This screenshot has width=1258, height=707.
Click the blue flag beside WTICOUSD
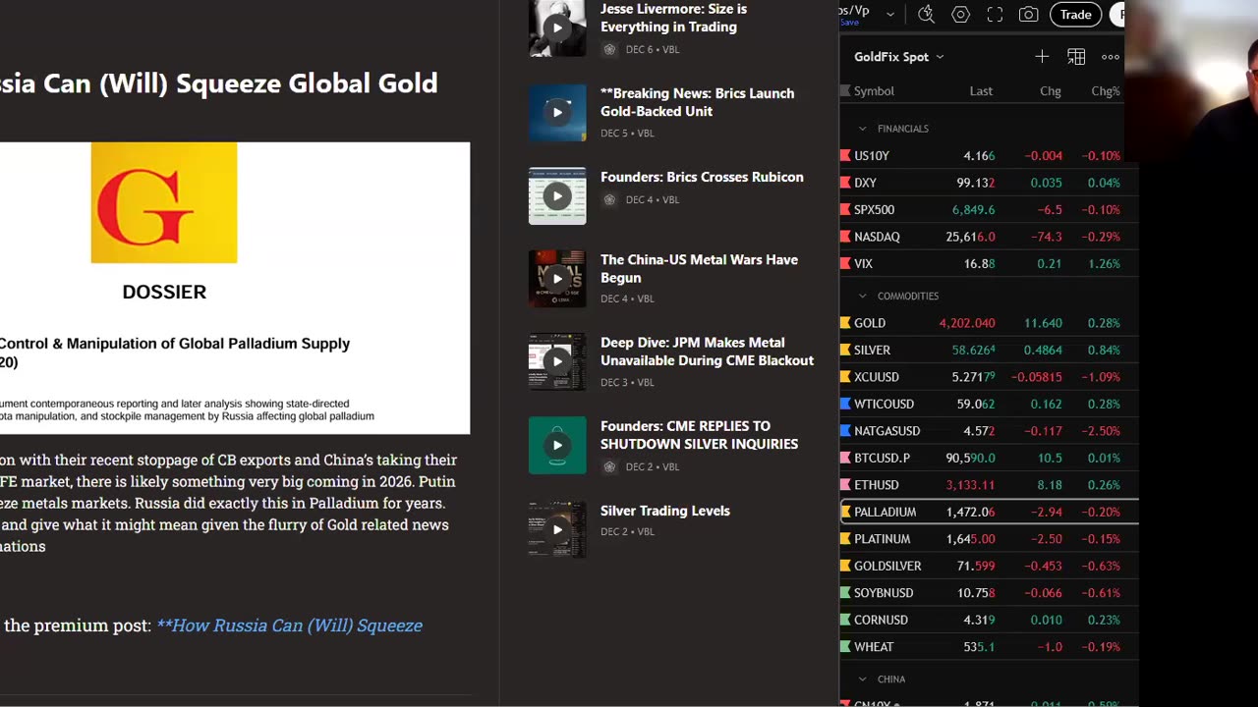point(845,404)
